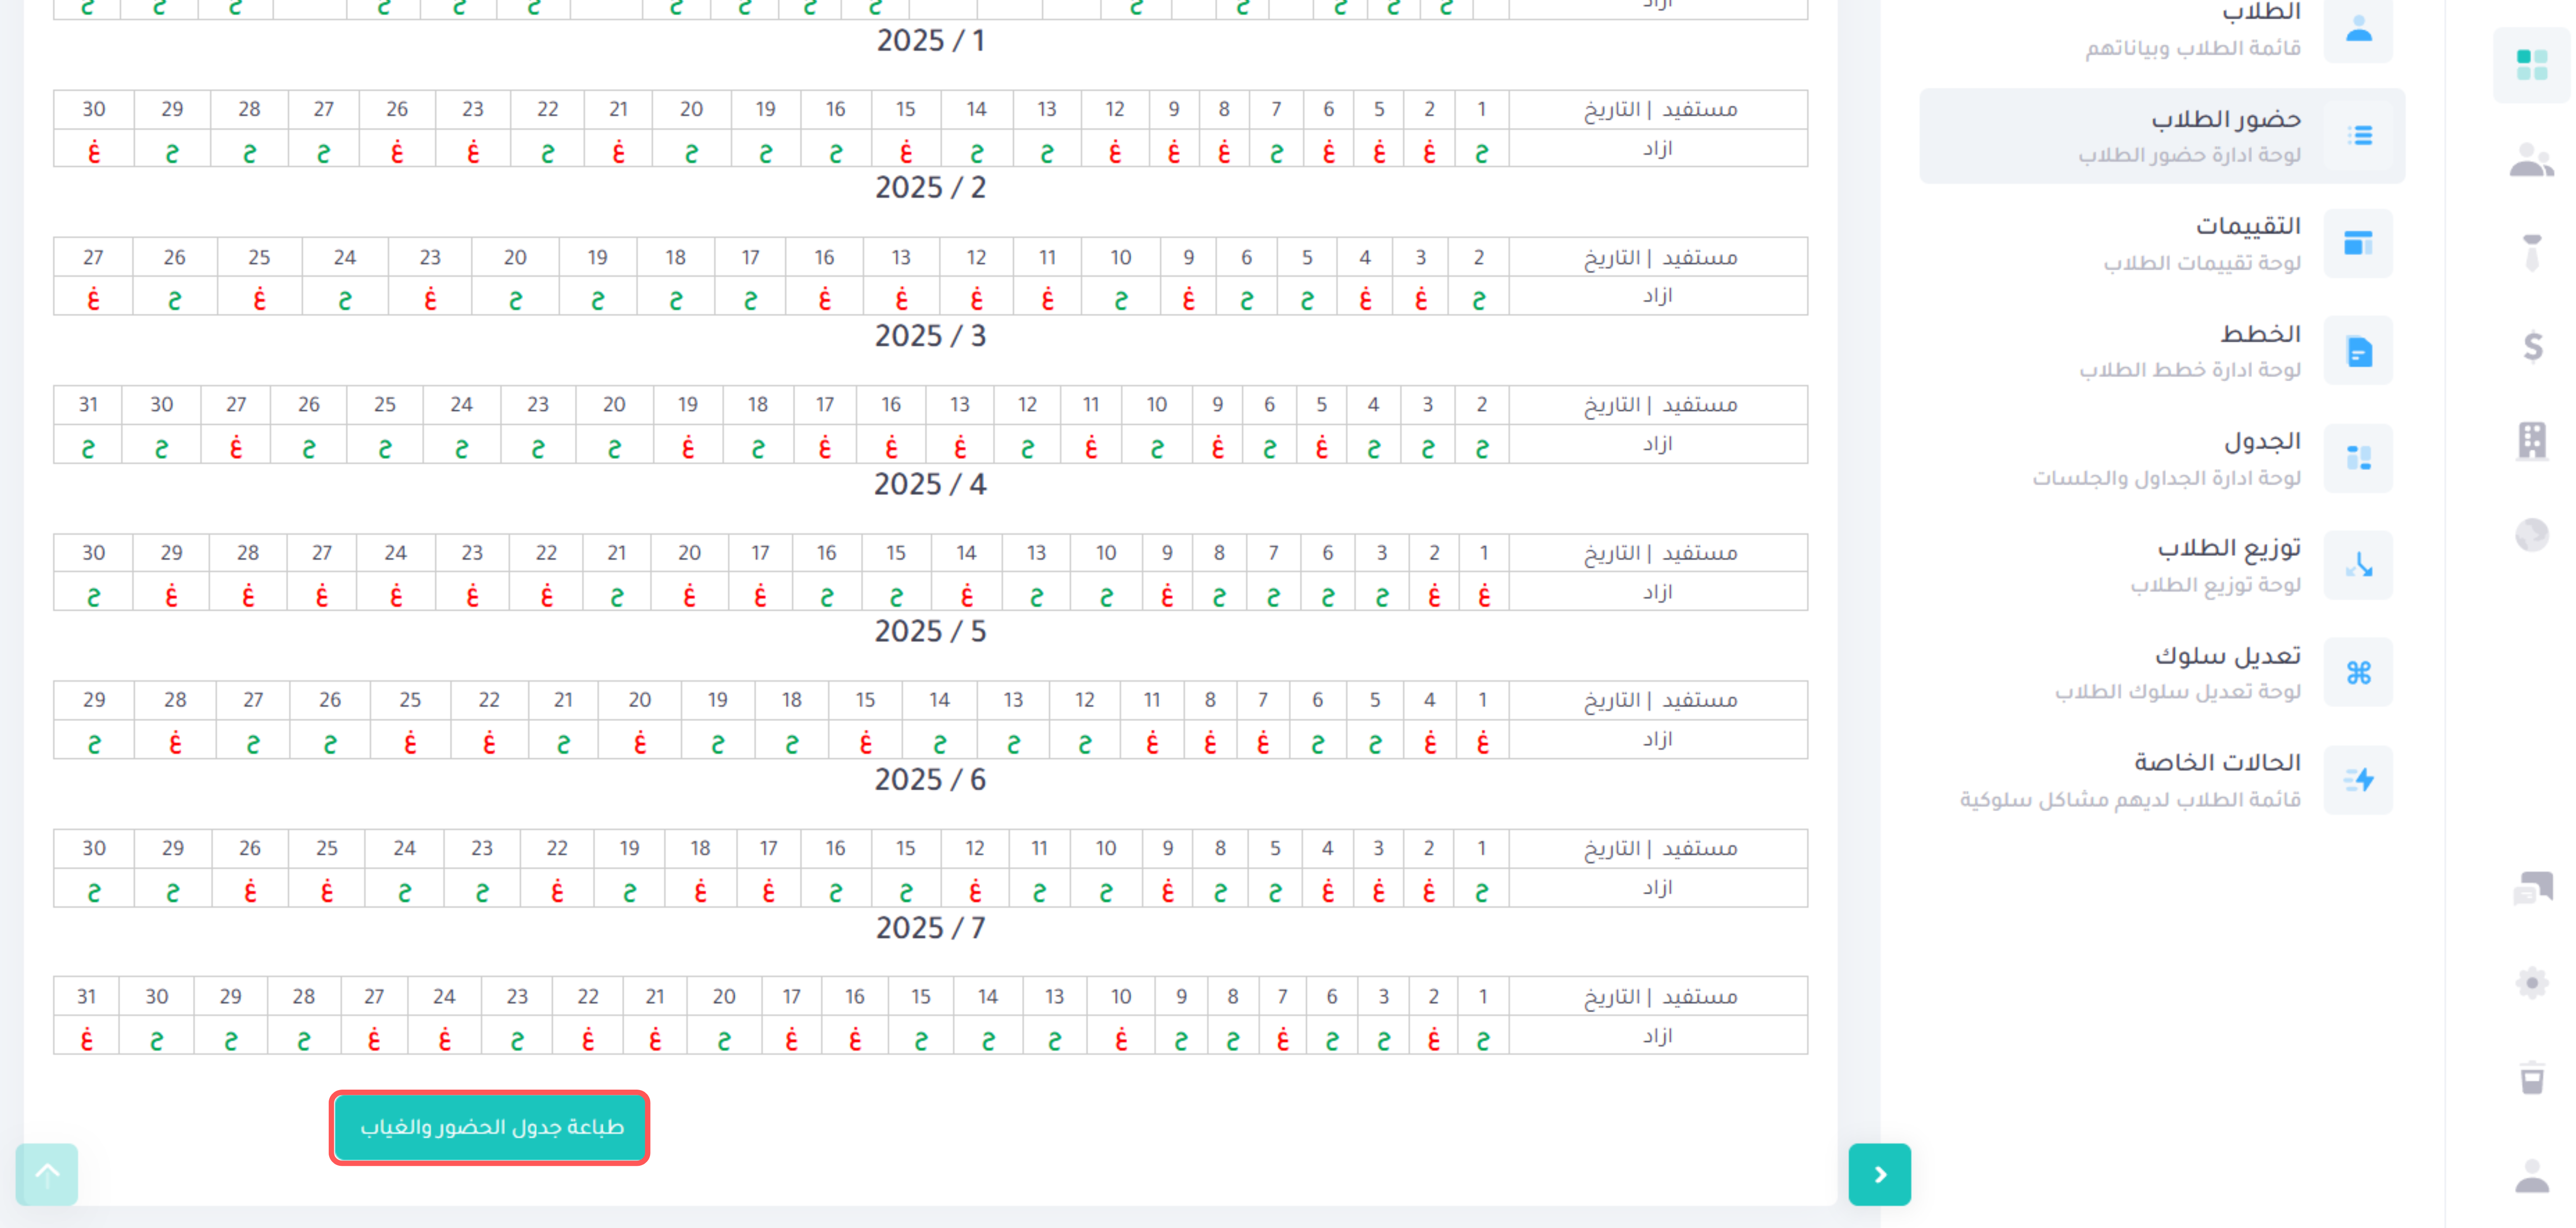The width and height of the screenshot is (2576, 1228).
Task: Click day 31 header in the 2025/3 table
Action: pyautogui.click(x=88, y=405)
